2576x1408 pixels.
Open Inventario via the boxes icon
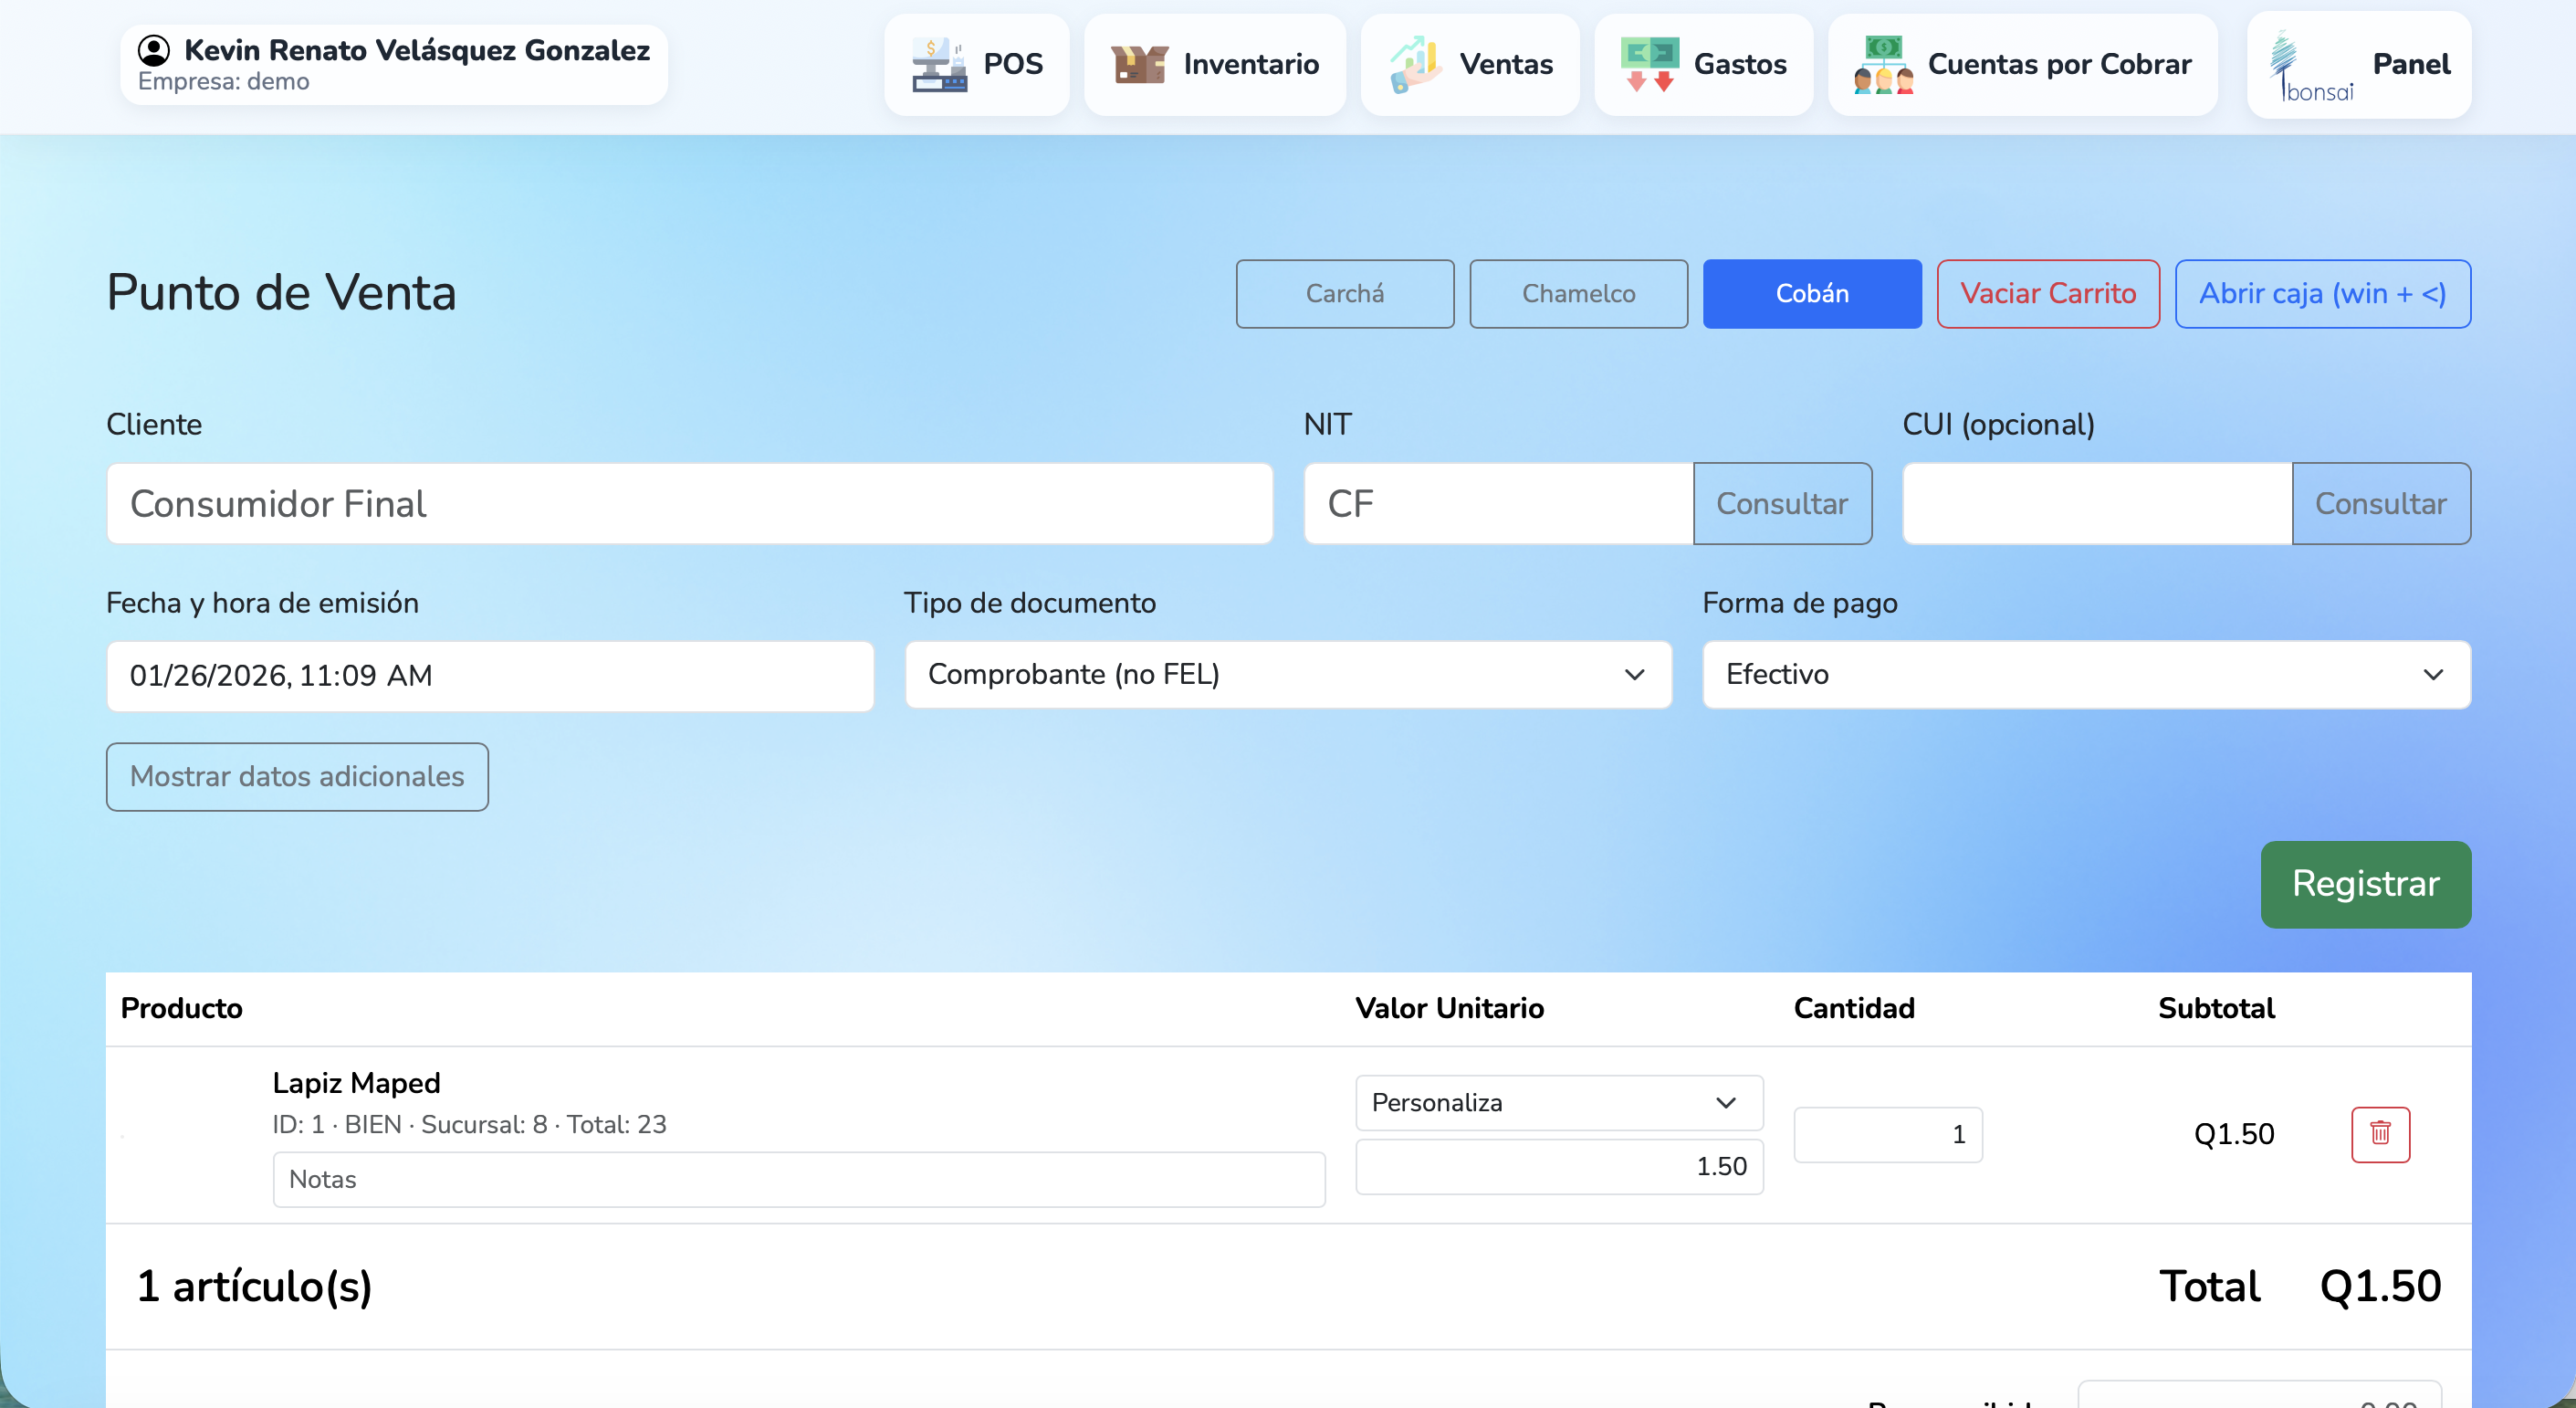pyautogui.click(x=1139, y=64)
